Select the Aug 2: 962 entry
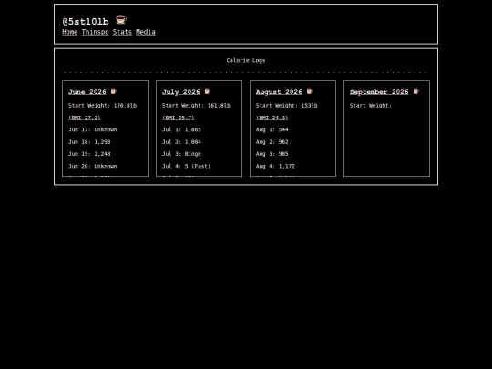Viewport: 492px width, 369px height. click(x=272, y=142)
